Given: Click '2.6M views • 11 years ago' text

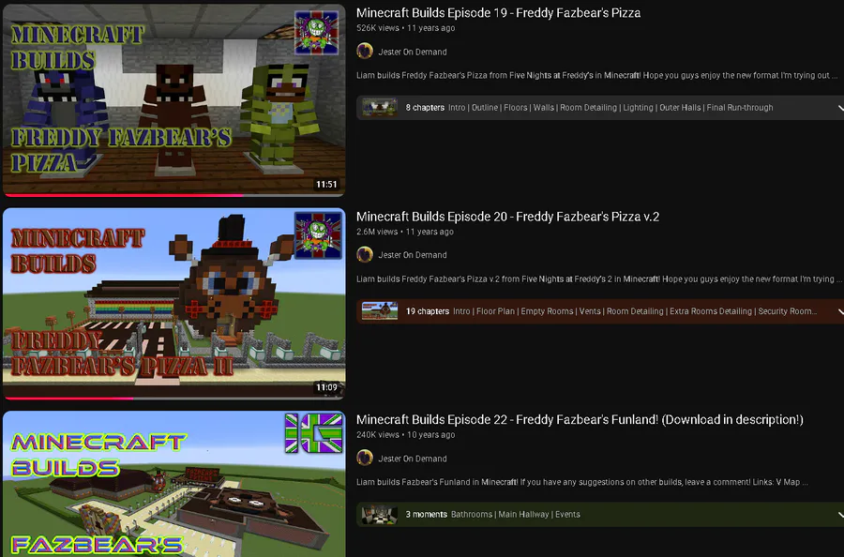Looking at the screenshot, I should pos(405,232).
